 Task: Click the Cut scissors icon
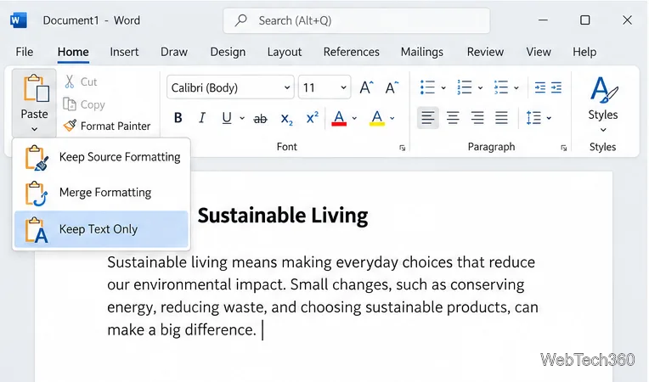pos(70,81)
